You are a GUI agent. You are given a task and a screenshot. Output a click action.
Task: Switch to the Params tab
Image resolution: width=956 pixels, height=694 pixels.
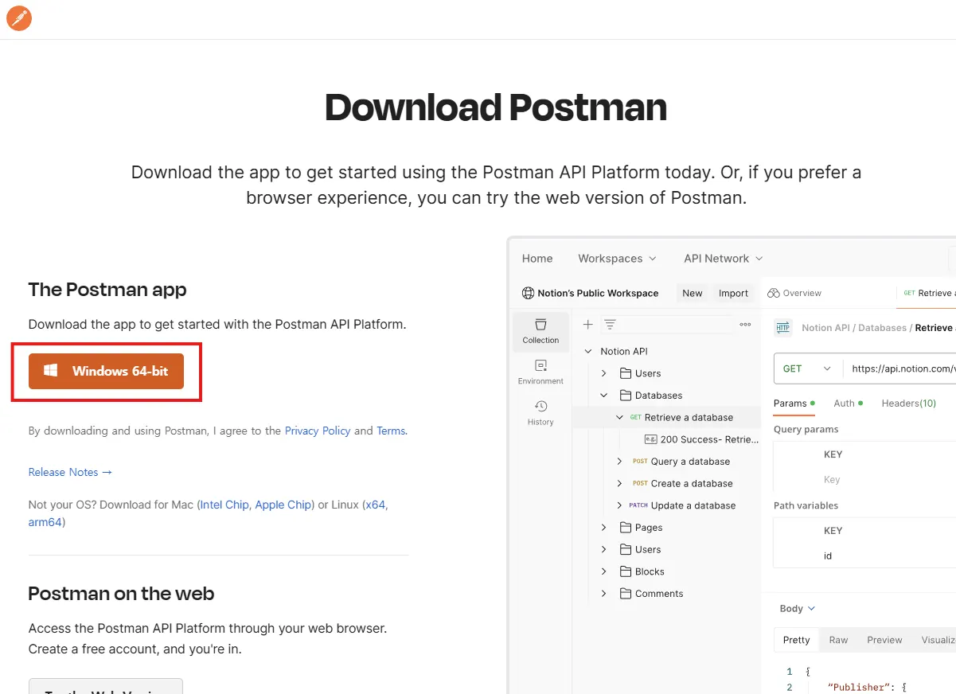tap(794, 404)
